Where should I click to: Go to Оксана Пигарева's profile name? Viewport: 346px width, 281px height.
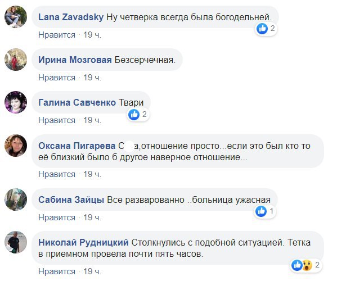[x=77, y=146]
